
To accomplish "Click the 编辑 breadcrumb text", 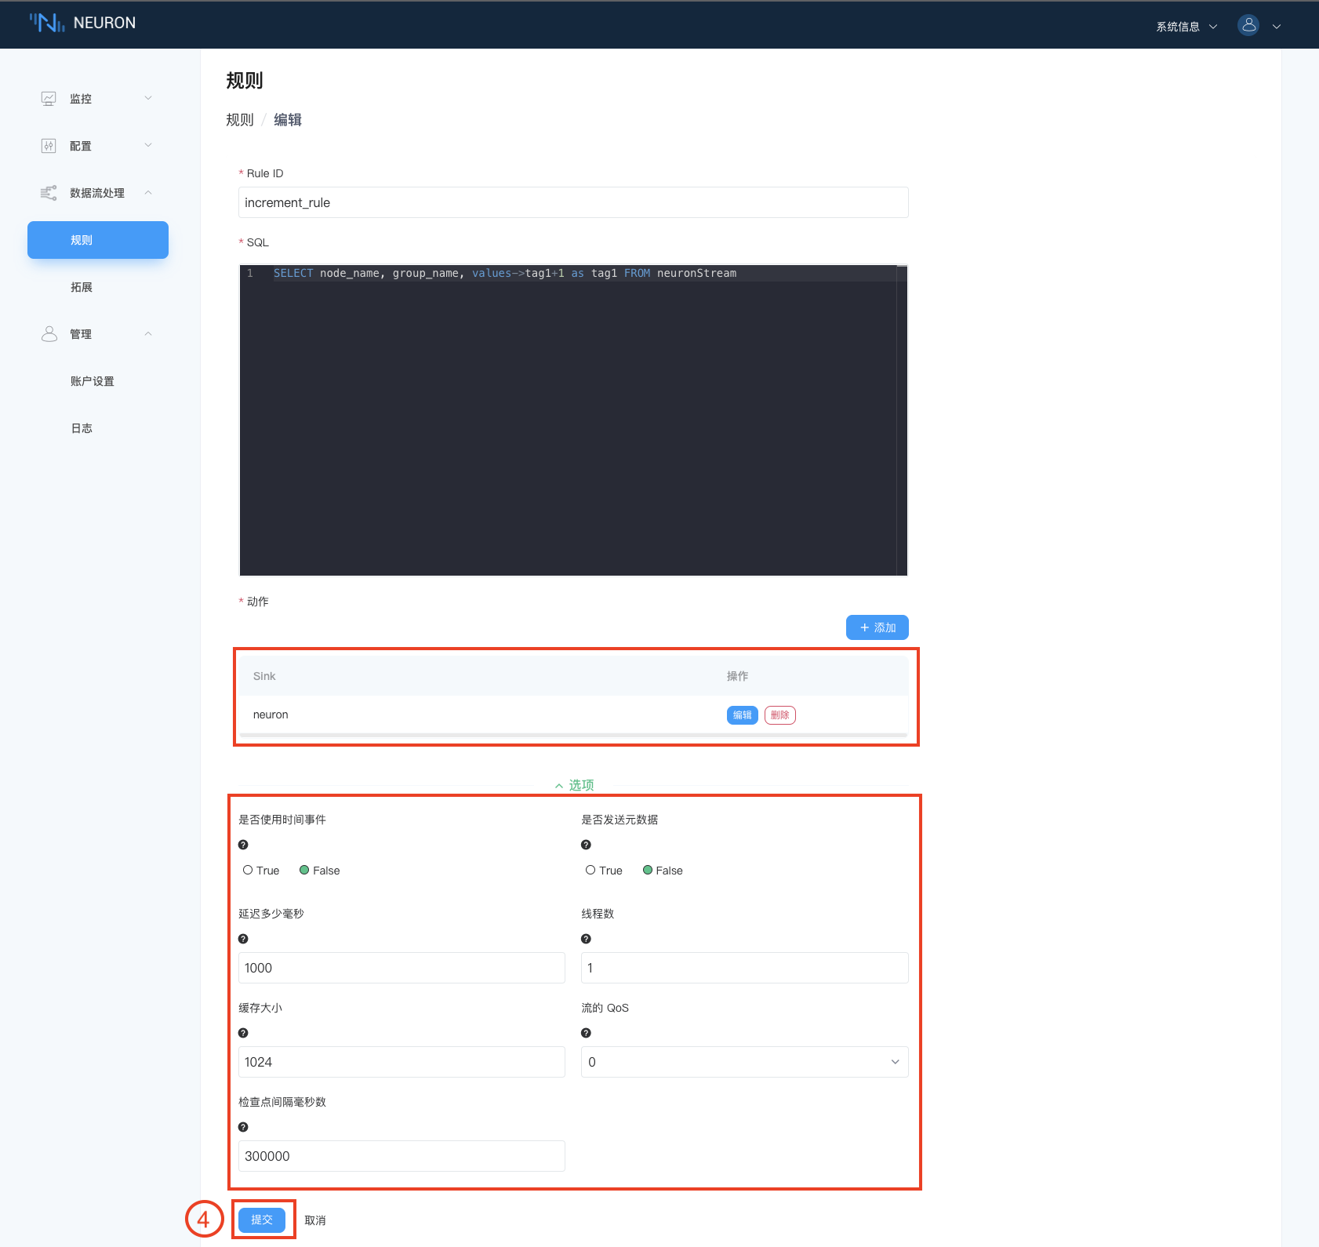I will pyautogui.click(x=288, y=120).
